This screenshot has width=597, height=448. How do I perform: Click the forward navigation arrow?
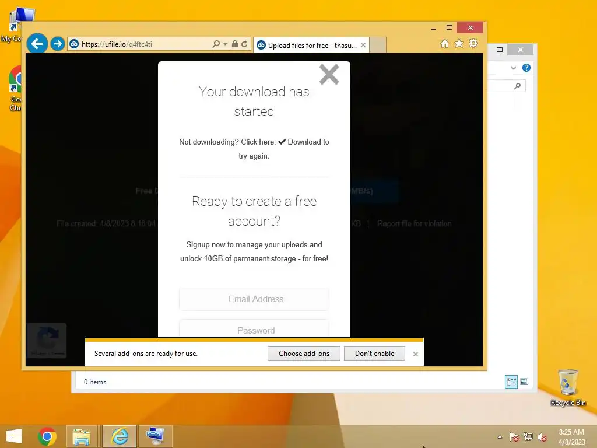(58, 44)
